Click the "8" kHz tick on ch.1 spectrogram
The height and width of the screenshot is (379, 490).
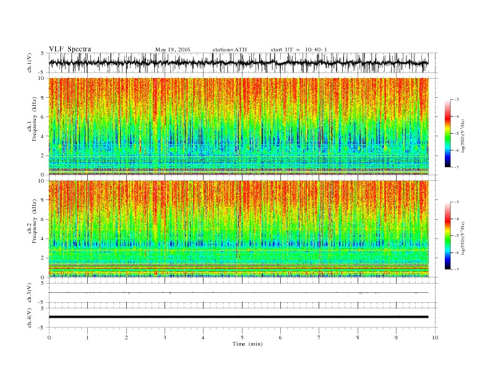43,98
